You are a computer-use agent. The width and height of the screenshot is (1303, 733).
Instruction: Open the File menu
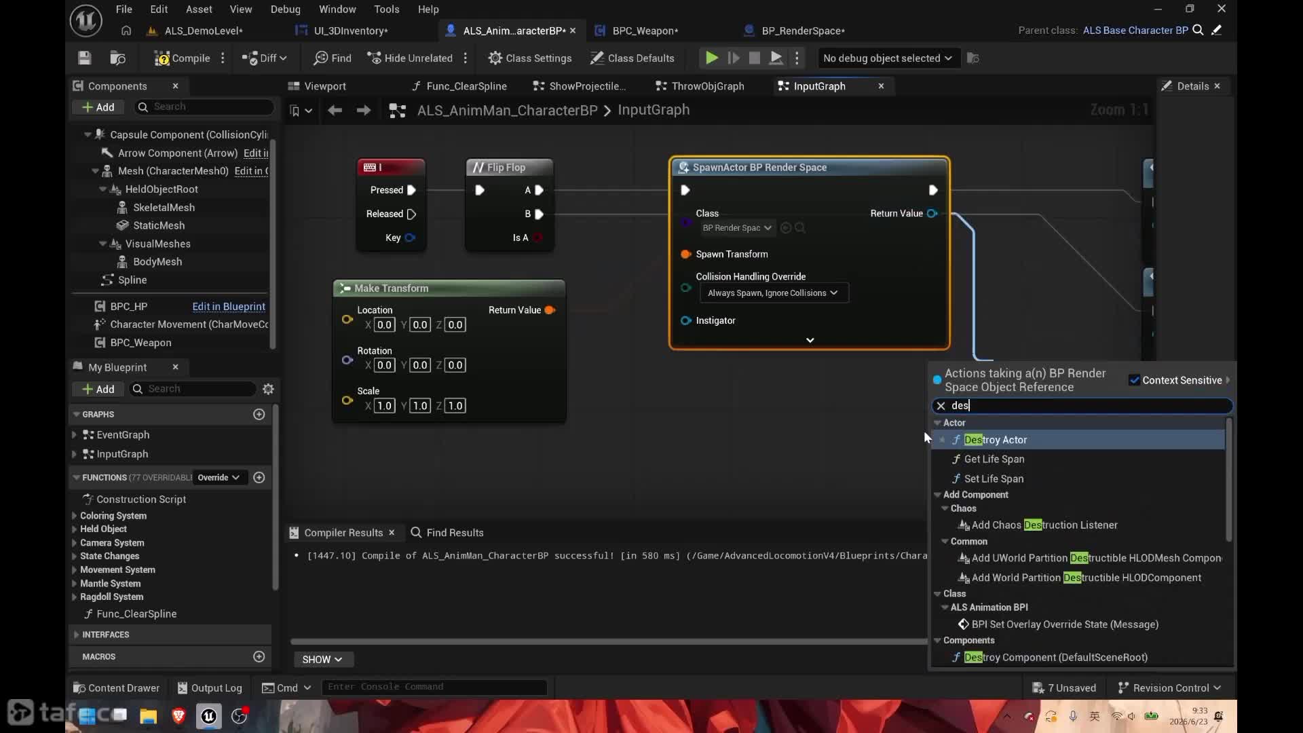tap(124, 10)
